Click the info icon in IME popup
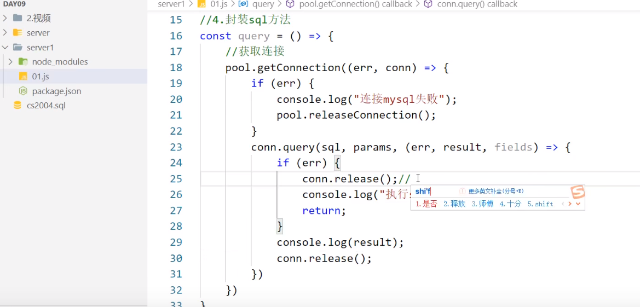 pos(463,191)
